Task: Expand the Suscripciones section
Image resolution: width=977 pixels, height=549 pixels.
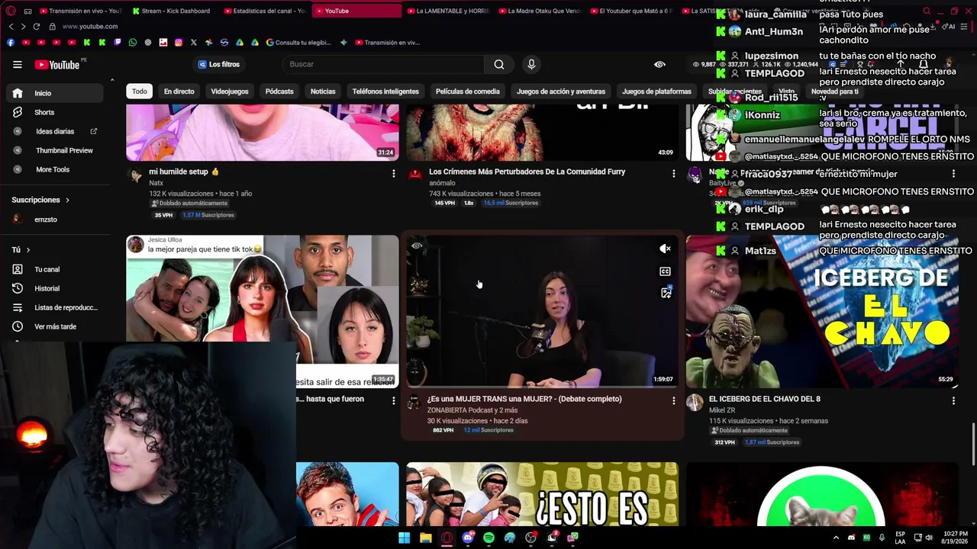Action: (40, 200)
